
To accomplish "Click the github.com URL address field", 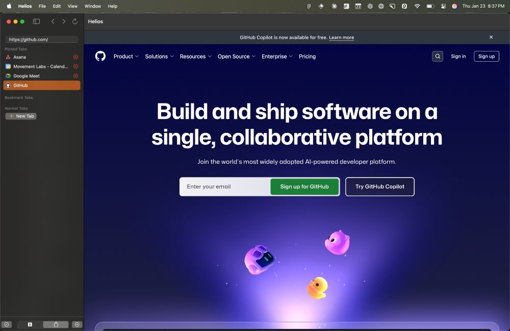I will click(42, 39).
